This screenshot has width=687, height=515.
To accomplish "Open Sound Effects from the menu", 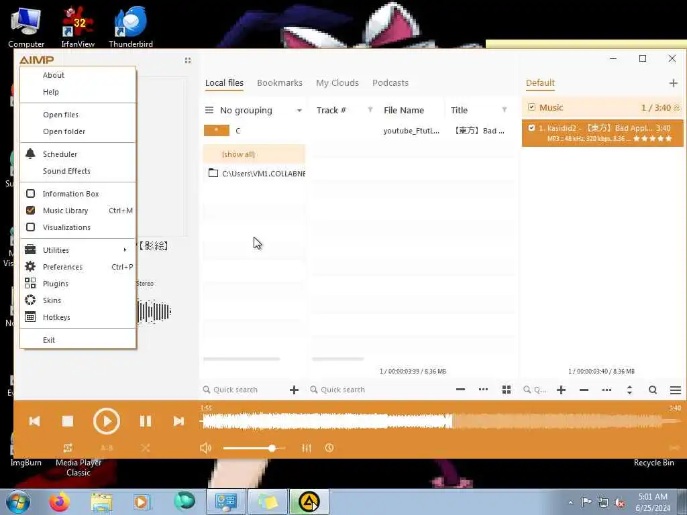I will coord(78,171).
